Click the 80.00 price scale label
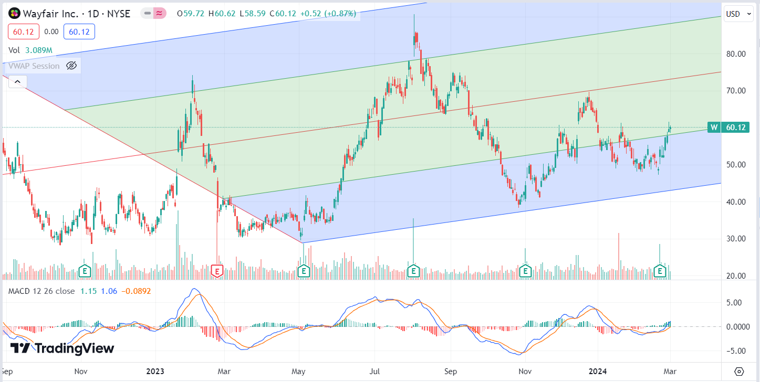Screen dimensions: 760x382 pos(735,54)
